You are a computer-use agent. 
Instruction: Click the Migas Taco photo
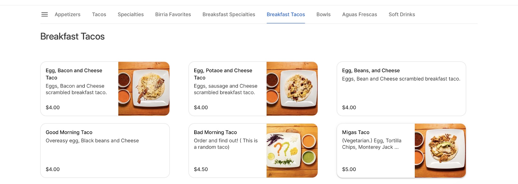pyautogui.click(x=440, y=150)
